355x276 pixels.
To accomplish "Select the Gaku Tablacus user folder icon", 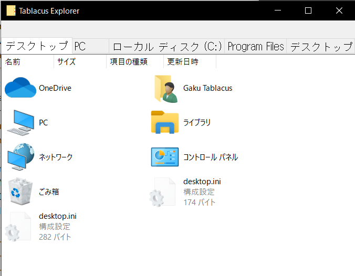I will [166, 89].
